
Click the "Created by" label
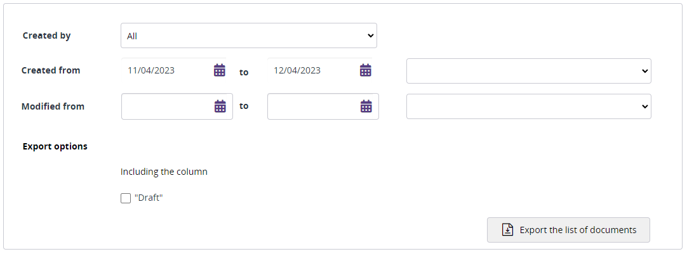click(x=47, y=35)
